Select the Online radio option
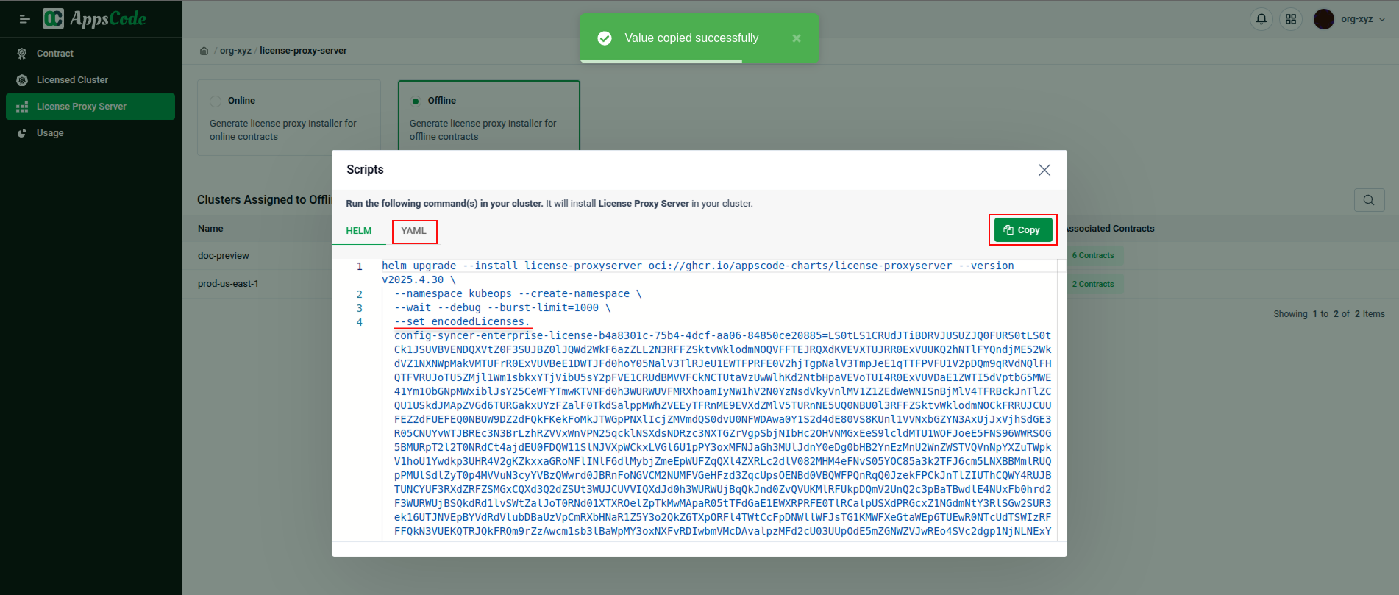Screen dimensions: 1399x595 (216, 101)
